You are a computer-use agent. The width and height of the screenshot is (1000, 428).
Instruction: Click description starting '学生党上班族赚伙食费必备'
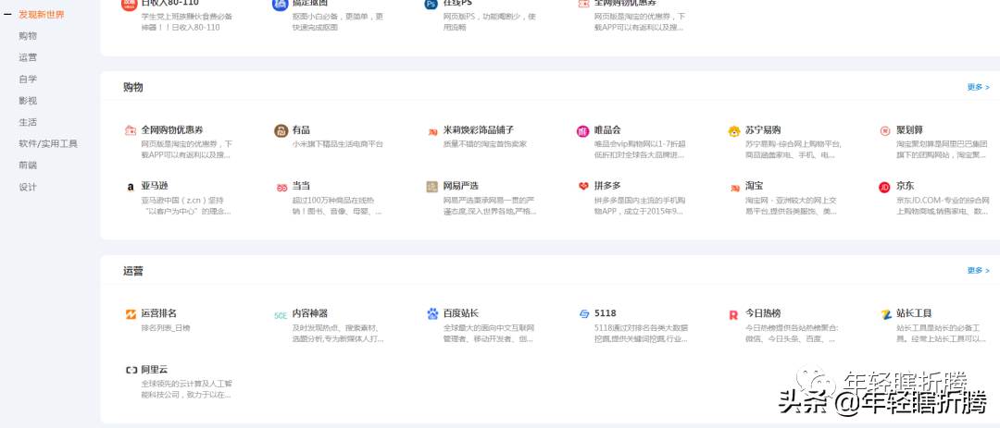point(186,22)
